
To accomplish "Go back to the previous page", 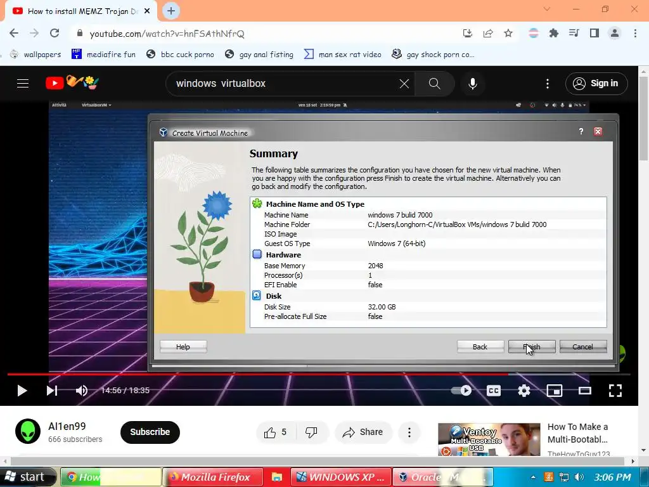I will pos(14,33).
